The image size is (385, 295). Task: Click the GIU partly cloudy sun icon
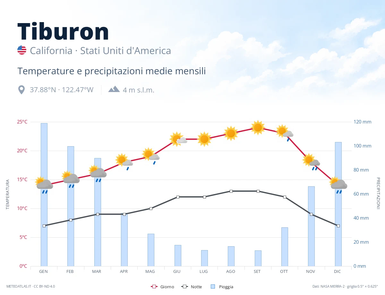tap(178, 139)
